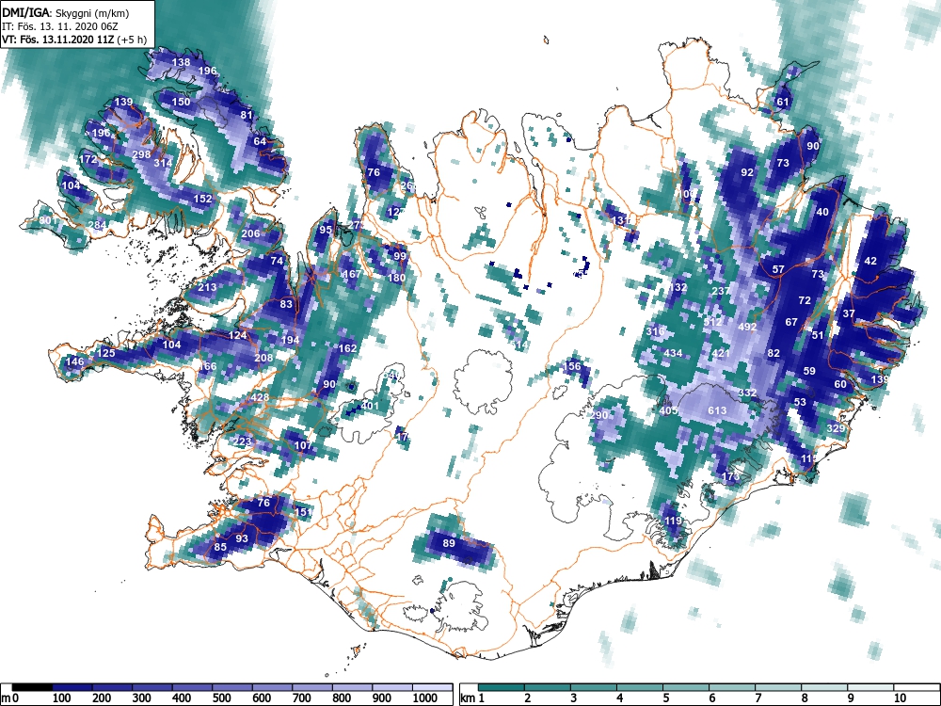Click the 'm' unit label of the legend
Viewport: 941px width, 706px height.
(x=6, y=698)
